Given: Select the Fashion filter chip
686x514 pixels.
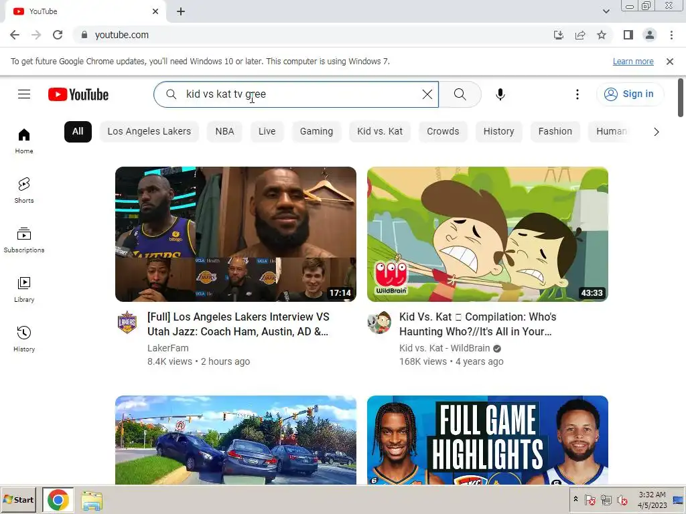Looking at the screenshot, I should pos(555,132).
